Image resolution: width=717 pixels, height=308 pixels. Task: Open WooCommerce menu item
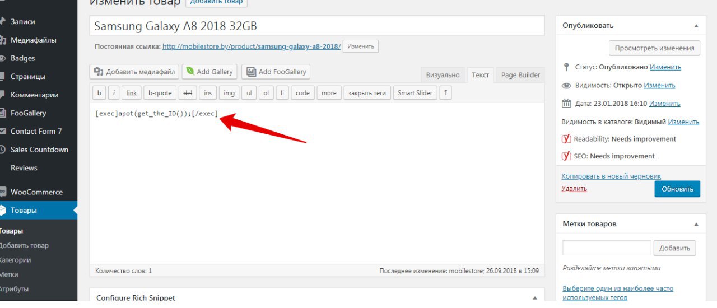36,192
